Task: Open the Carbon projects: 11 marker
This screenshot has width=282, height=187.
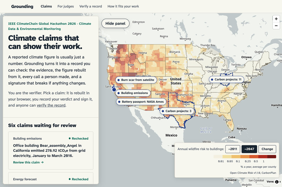Action: (226, 79)
